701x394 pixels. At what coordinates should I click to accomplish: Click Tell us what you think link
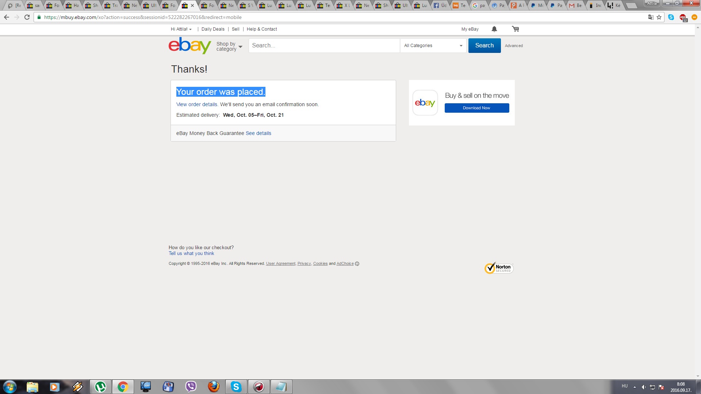click(191, 254)
